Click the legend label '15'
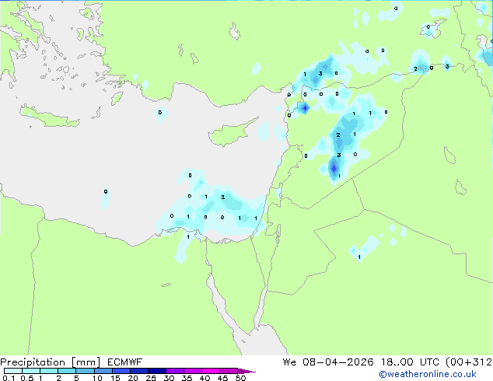 [115, 378]
